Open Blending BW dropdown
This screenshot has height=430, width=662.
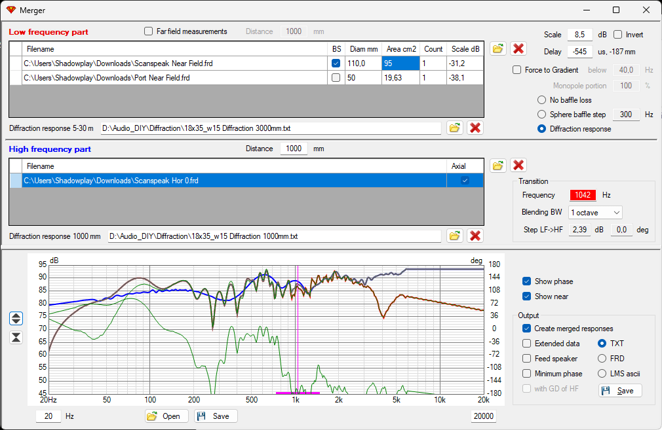click(595, 213)
